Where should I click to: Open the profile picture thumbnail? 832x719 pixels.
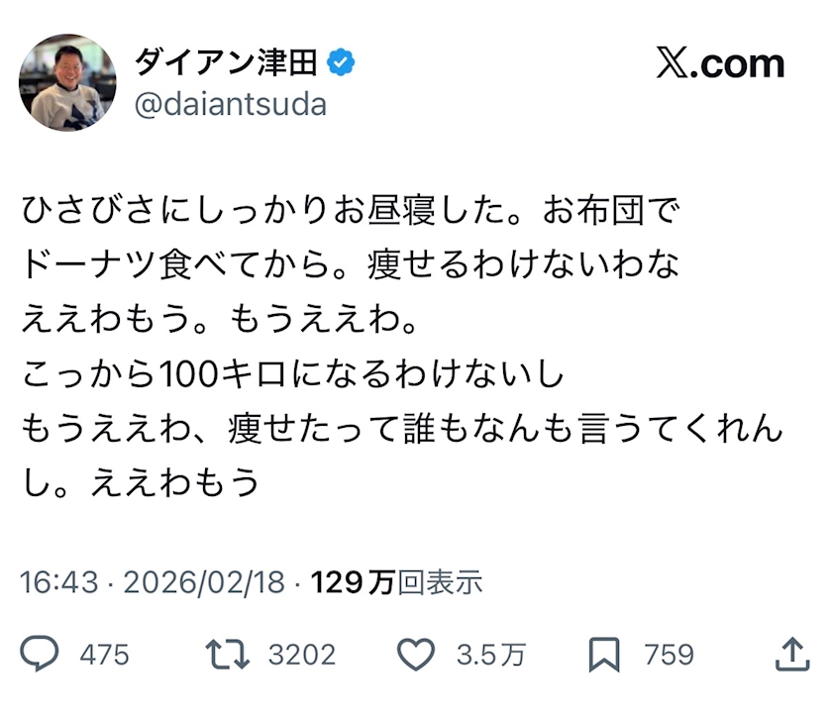click(x=67, y=83)
